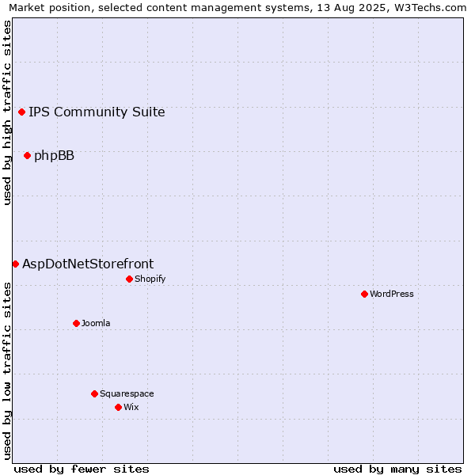Click the IPS Community Suite red marker

pyautogui.click(x=21, y=112)
